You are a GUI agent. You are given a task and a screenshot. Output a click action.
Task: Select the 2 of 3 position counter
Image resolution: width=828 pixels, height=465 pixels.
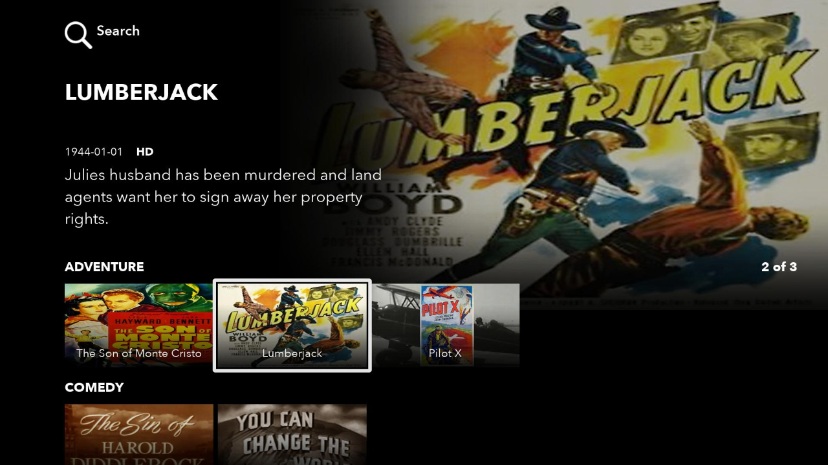coord(779,267)
